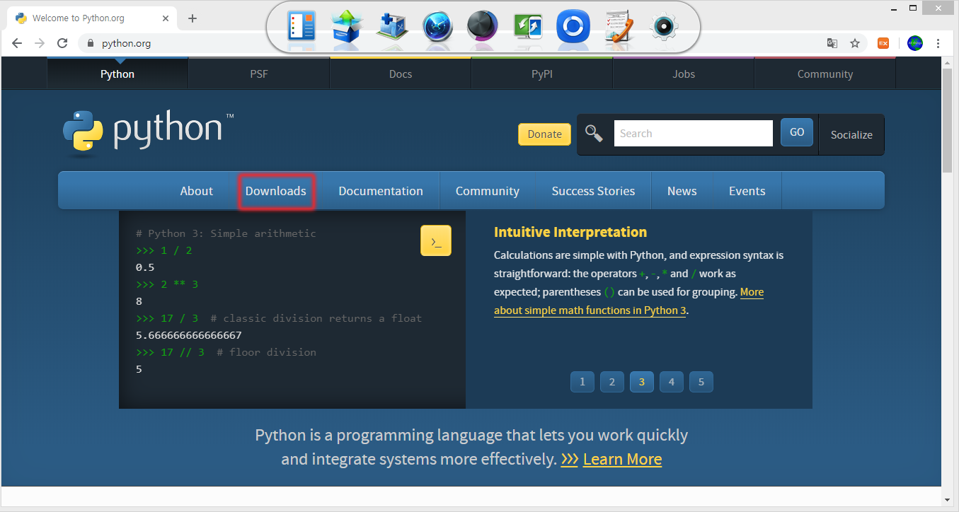Launch the blue radar clock dock icon
This screenshot has height=512, width=959.
pyautogui.click(x=437, y=27)
